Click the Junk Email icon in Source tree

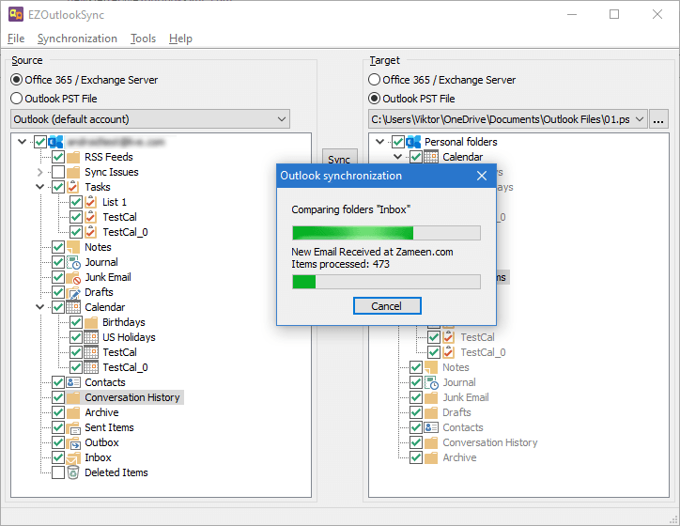73,277
